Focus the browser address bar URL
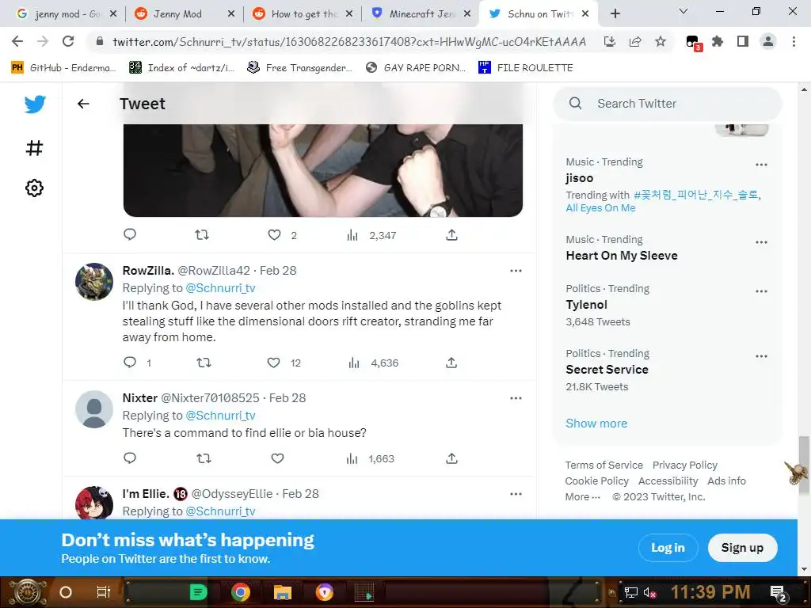Viewport: 811px width, 608px height. tap(349, 42)
